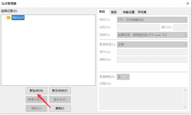Expand the 加密 encryption dropdown
Image resolution: width=192 pixels, height=115 pixels.
click(x=152, y=35)
